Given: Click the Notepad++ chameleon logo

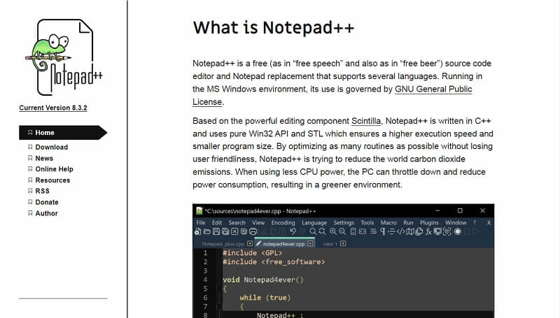Looking at the screenshot, I should [64, 57].
